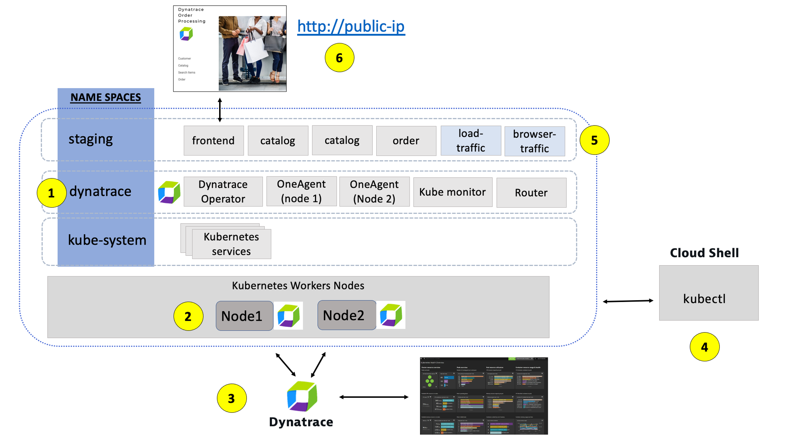This screenshot has height=447, width=789.
Task: Click the Kube monitor box
Action: click(x=452, y=192)
